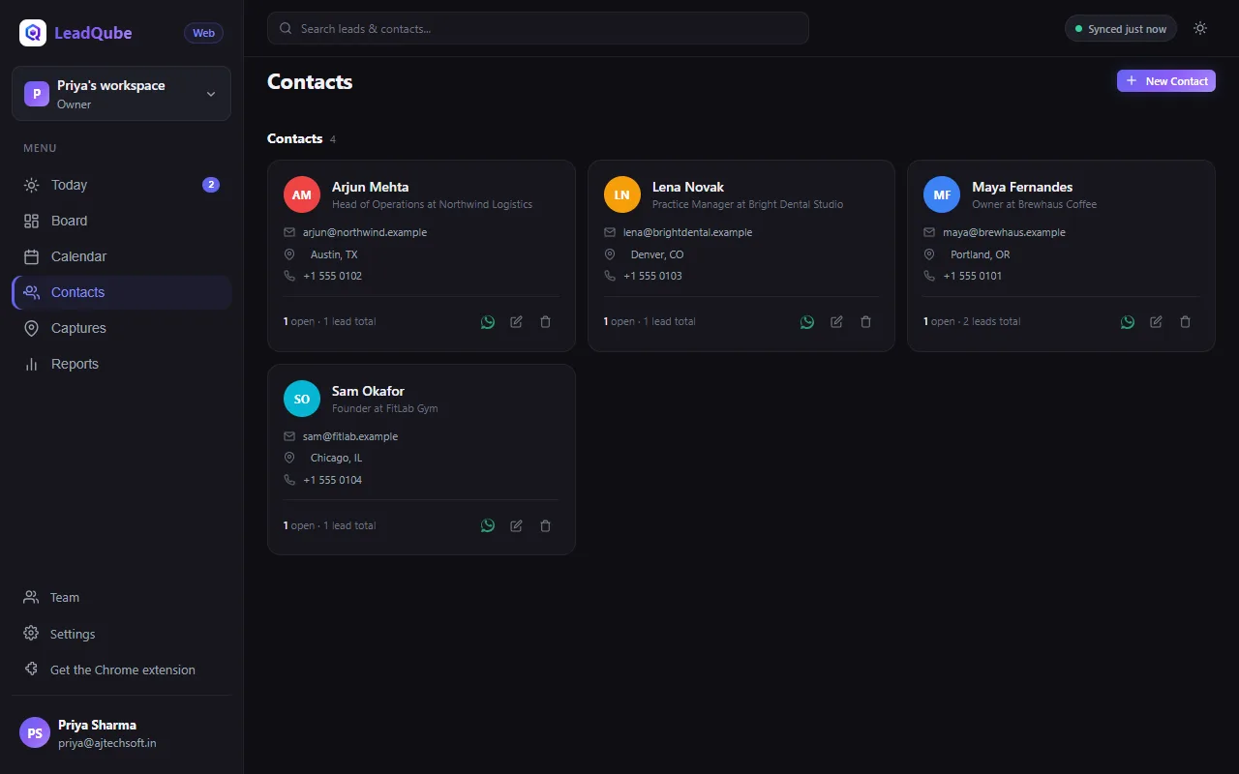Open Priya Sharma profile at sidebar bottom
The width and height of the screenshot is (1239, 774).
click(x=122, y=733)
